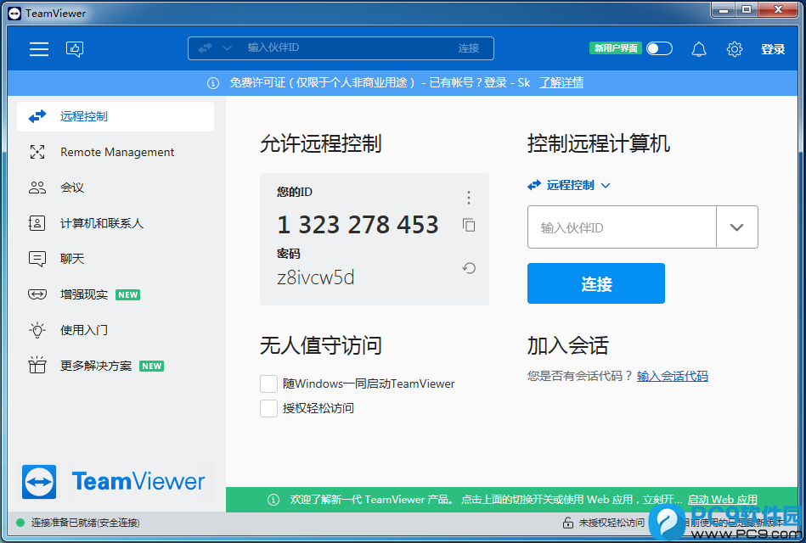Select Remote Management in the sidebar
The height and width of the screenshot is (543, 806).
point(116,153)
